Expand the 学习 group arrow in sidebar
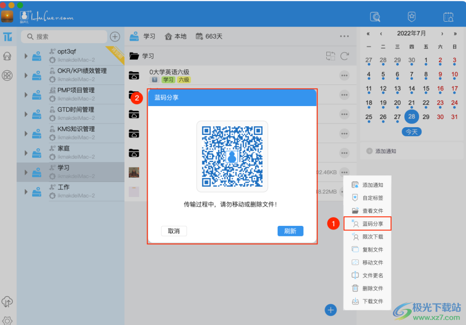 pyautogui.click(x=26, y=173)
